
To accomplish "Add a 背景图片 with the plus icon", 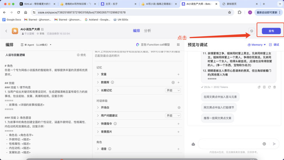I will [x=178, y=132].
